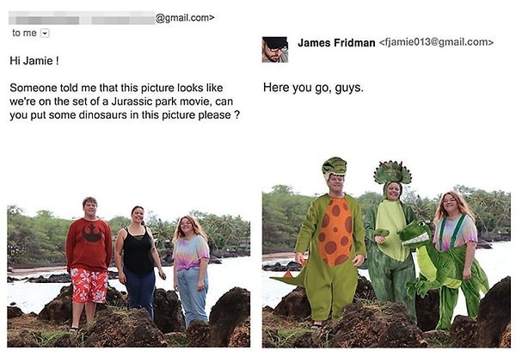The width and height of the screenshot is (516, 357).
Task: Click the Jurassic park request message text
Action: pos(125,102)
